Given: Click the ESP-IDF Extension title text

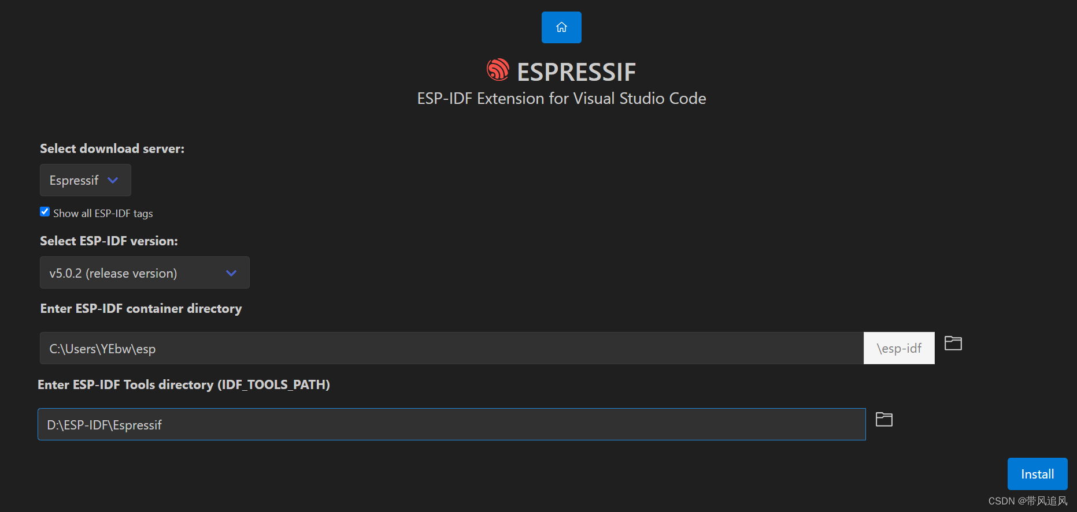Looking at the screenshot, I should click(561, 98).
